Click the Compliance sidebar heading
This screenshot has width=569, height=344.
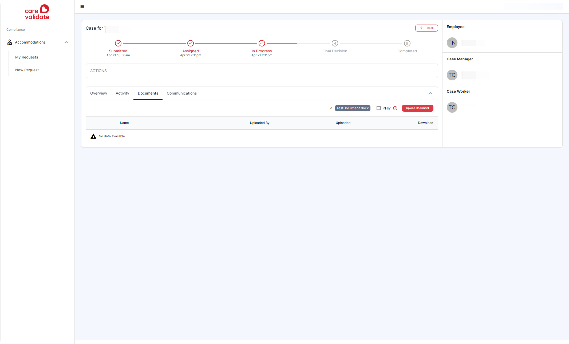tap(15, 30)
